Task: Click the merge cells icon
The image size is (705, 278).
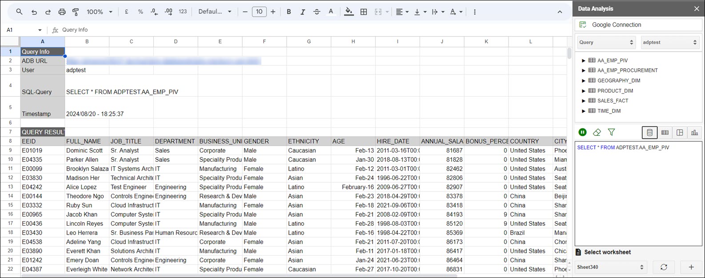Action: coord(378,12)
